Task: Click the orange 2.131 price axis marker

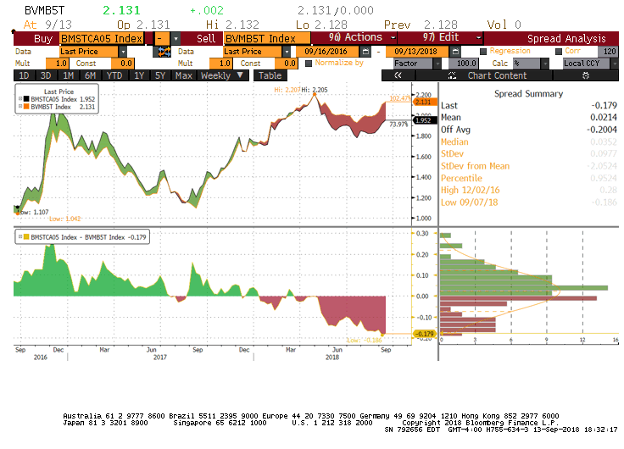Action: click(x=425, y=102)
